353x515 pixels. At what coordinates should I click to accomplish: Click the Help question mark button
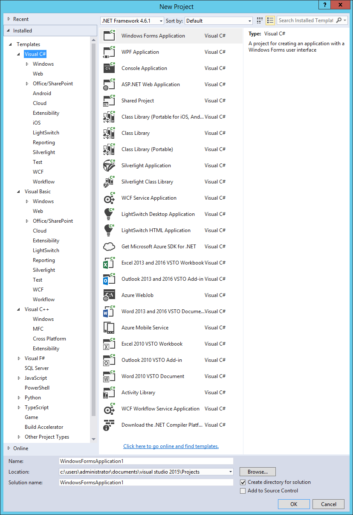(x=324, y=4)
